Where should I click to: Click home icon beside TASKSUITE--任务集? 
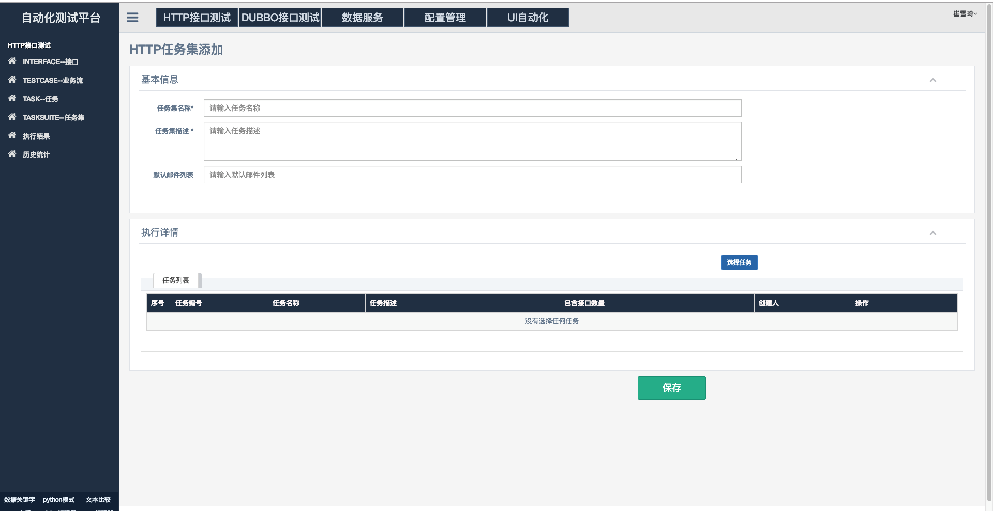point(12,117)
